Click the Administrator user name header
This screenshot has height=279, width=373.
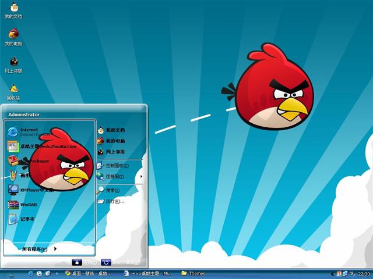click(24, 115)
